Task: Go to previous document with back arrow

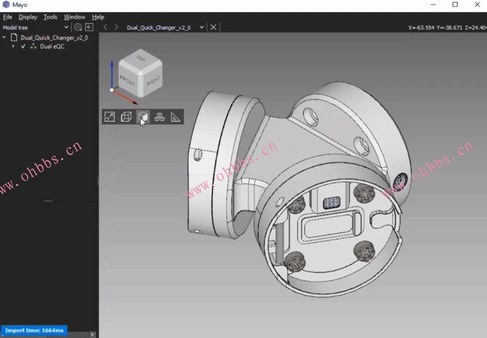Action: point(105,27)
